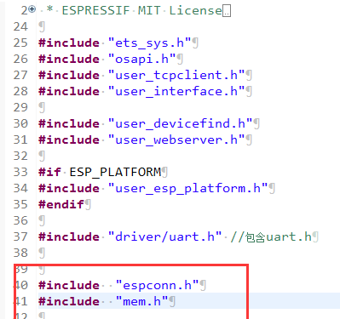This screenshot has height=319, width=340.
Task: Place cursor in "user_devicefind.h" string
Action: point(181,123)
